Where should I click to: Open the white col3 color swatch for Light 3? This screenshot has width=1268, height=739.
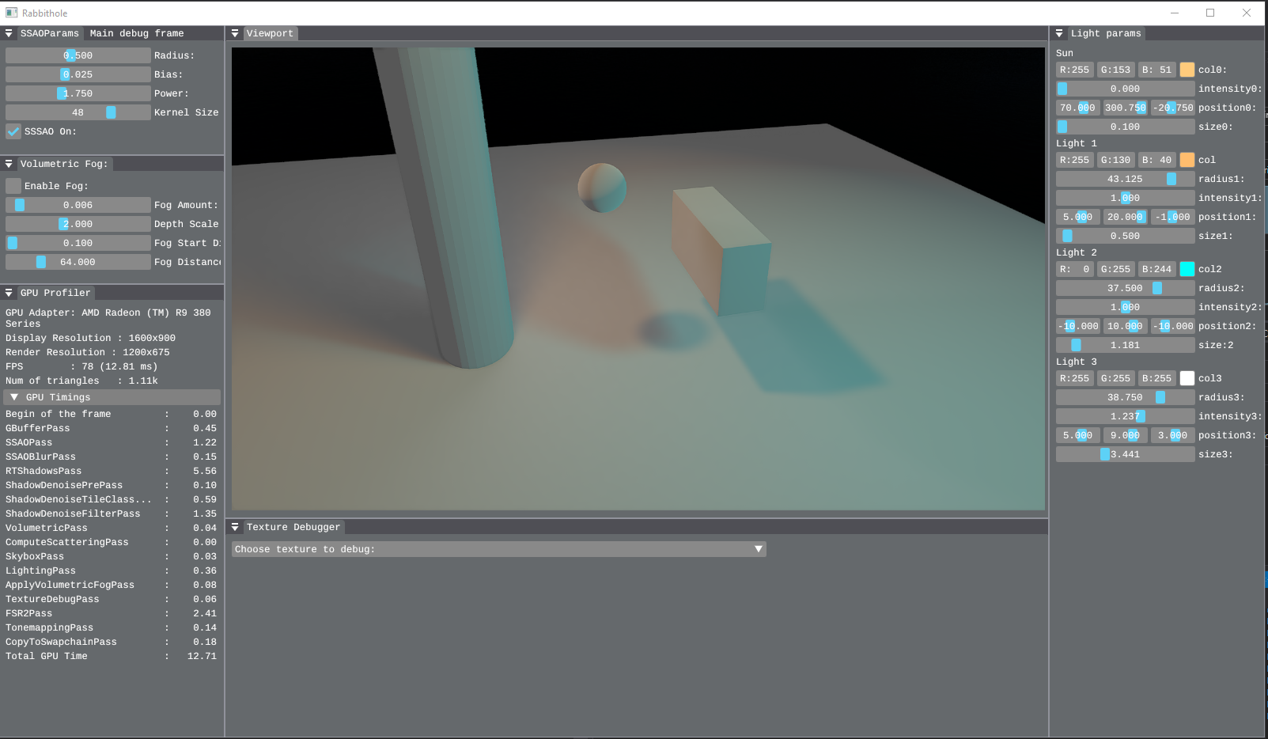click(1187, 377)
